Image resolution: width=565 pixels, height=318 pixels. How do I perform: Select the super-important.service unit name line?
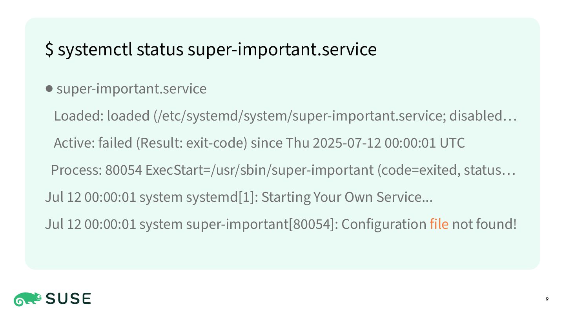(x=131, y=89)
